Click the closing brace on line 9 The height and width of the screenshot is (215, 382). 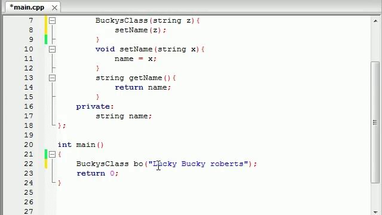[98, 40]
